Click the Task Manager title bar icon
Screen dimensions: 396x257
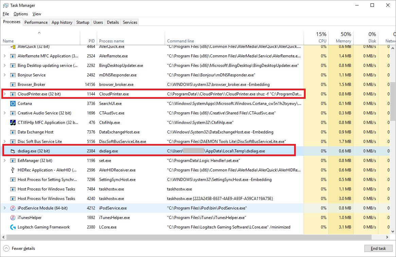(5, 5)
